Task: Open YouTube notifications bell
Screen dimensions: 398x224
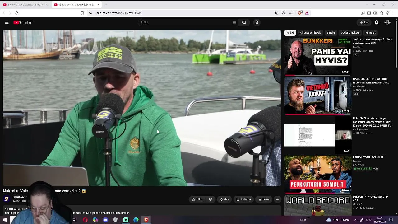Action: (377, 22)
